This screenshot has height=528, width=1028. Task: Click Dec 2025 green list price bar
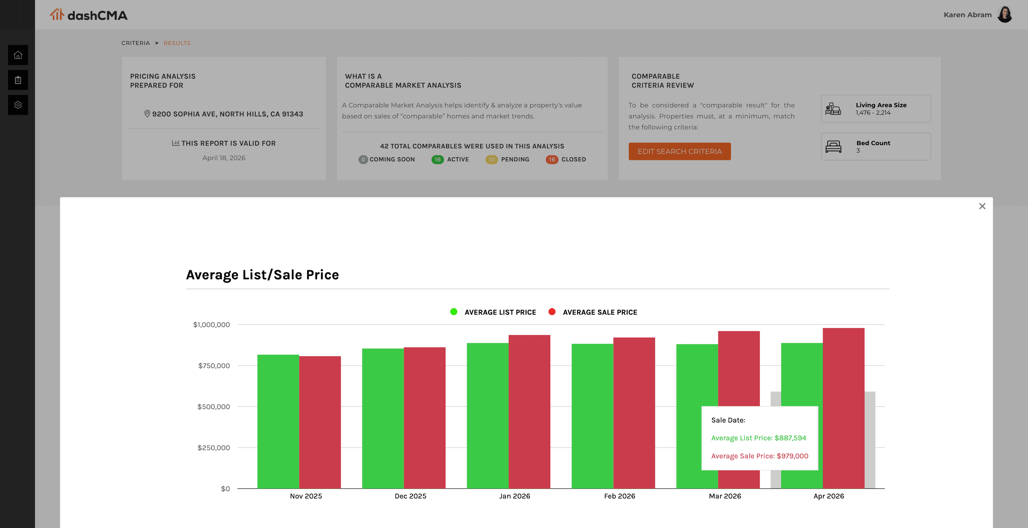click(383, 418)
